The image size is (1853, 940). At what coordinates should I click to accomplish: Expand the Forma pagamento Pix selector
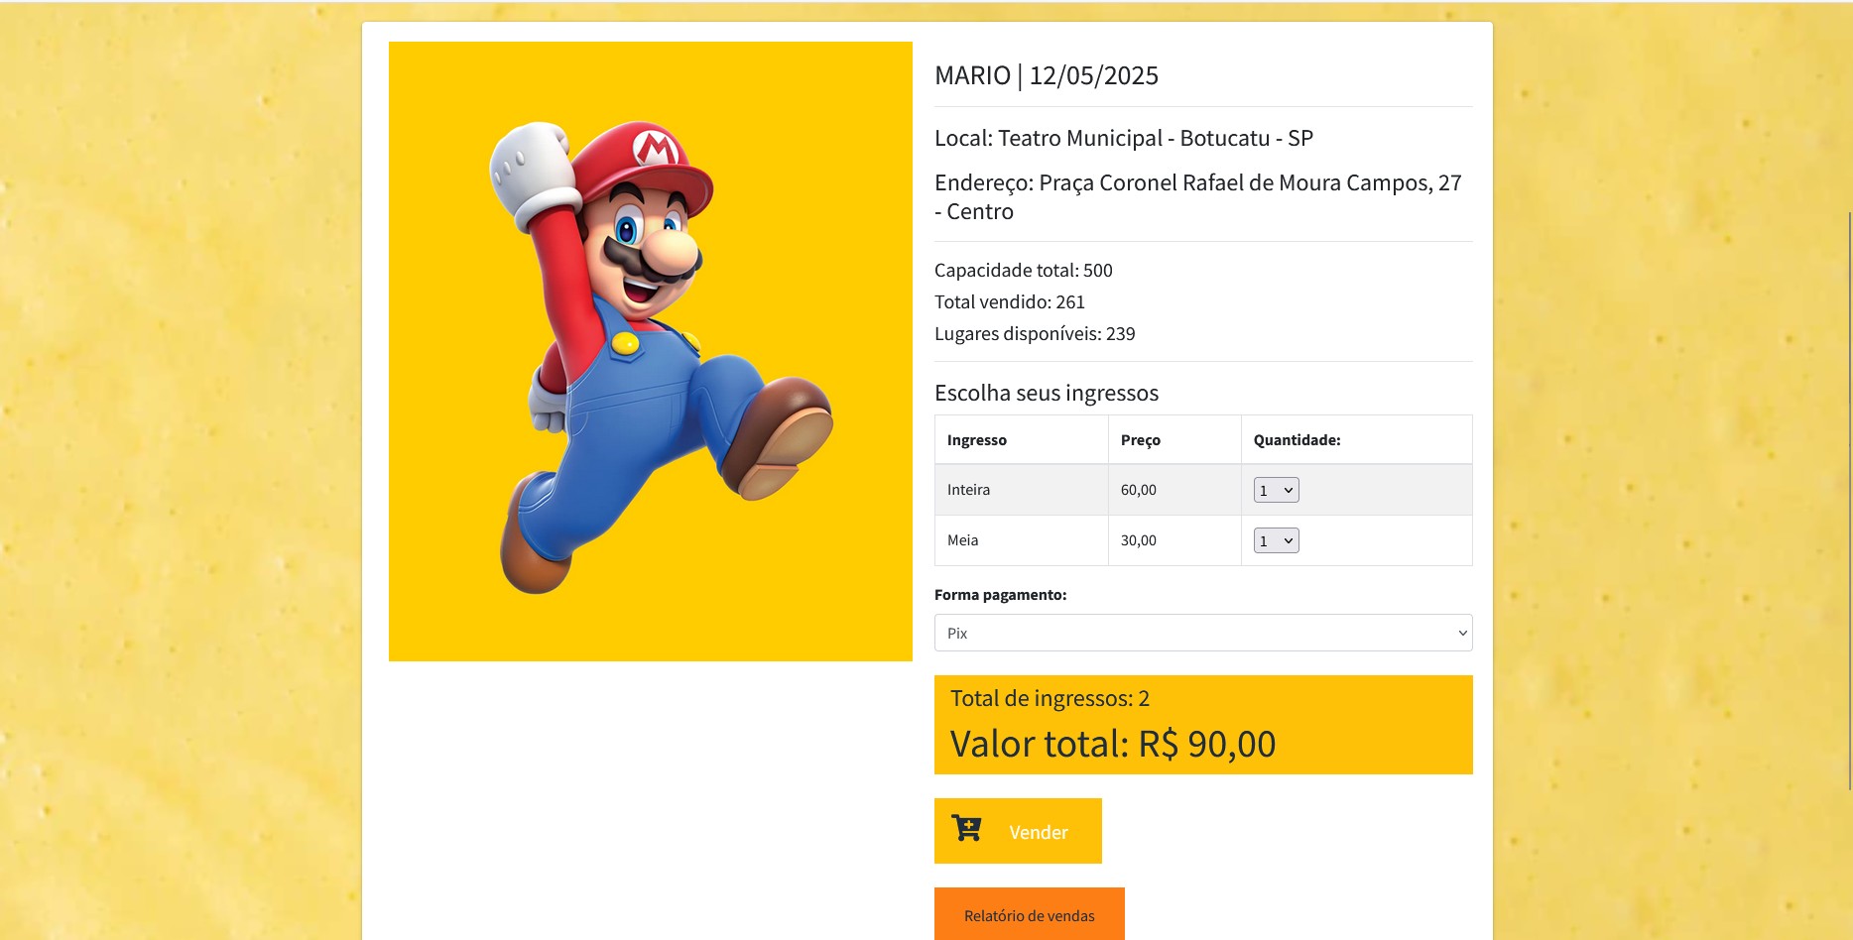(1202, 633)
